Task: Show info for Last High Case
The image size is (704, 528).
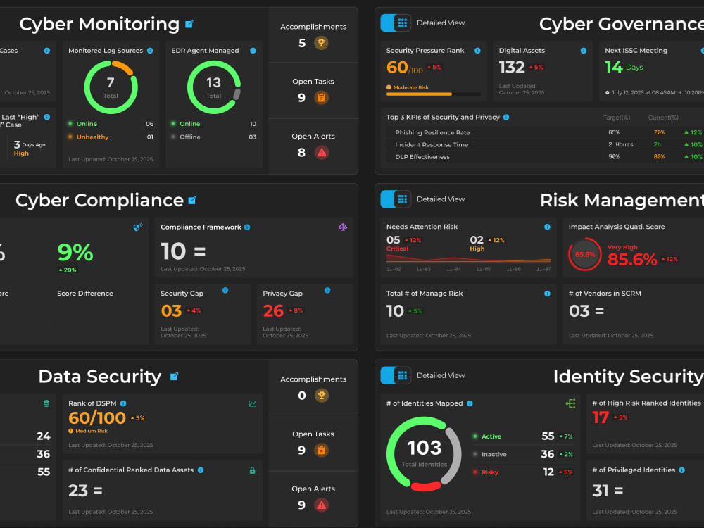Action: 46,117
